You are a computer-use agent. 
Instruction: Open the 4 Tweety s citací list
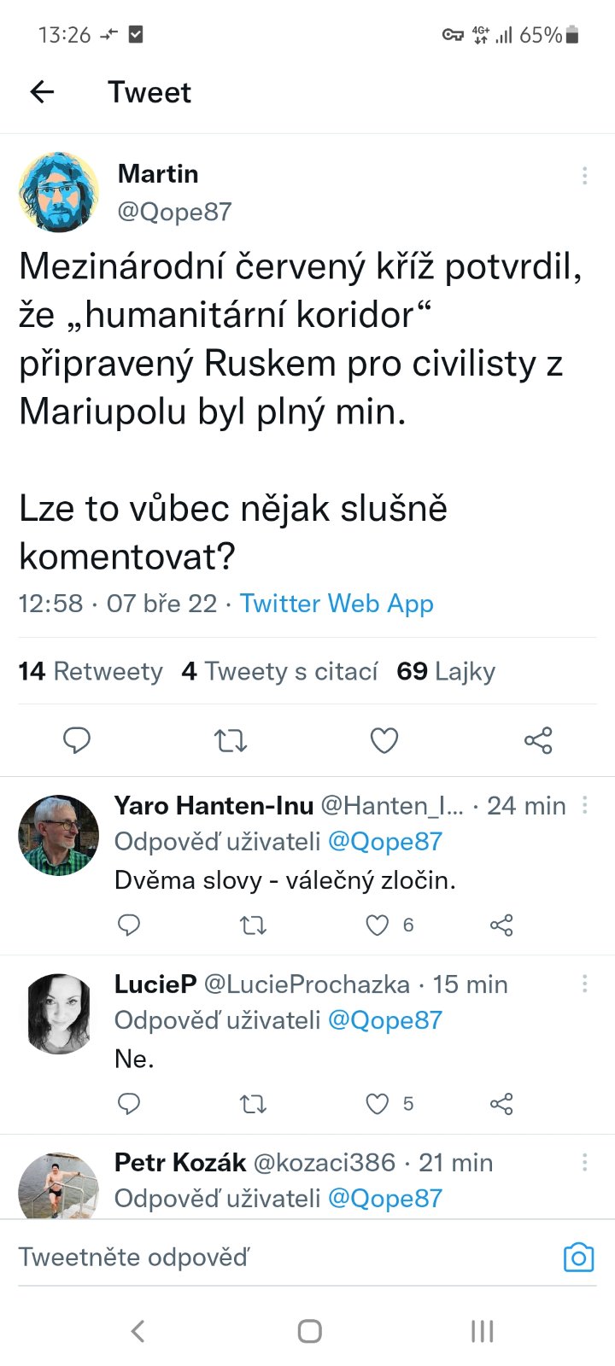click(279, 671)
